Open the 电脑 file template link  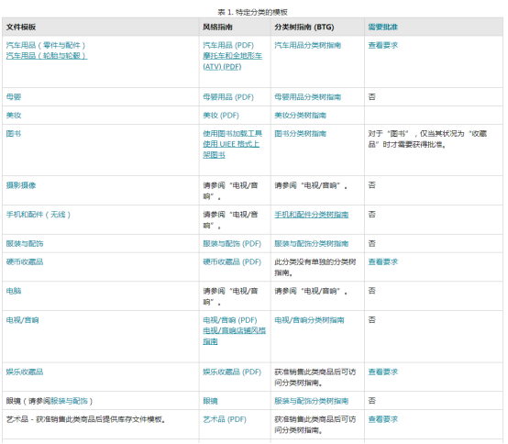(14, 291)
